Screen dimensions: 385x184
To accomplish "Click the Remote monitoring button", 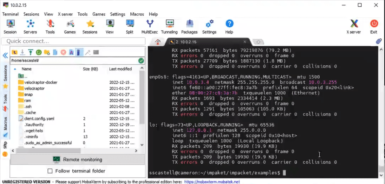I will click(x=77, y=160).
